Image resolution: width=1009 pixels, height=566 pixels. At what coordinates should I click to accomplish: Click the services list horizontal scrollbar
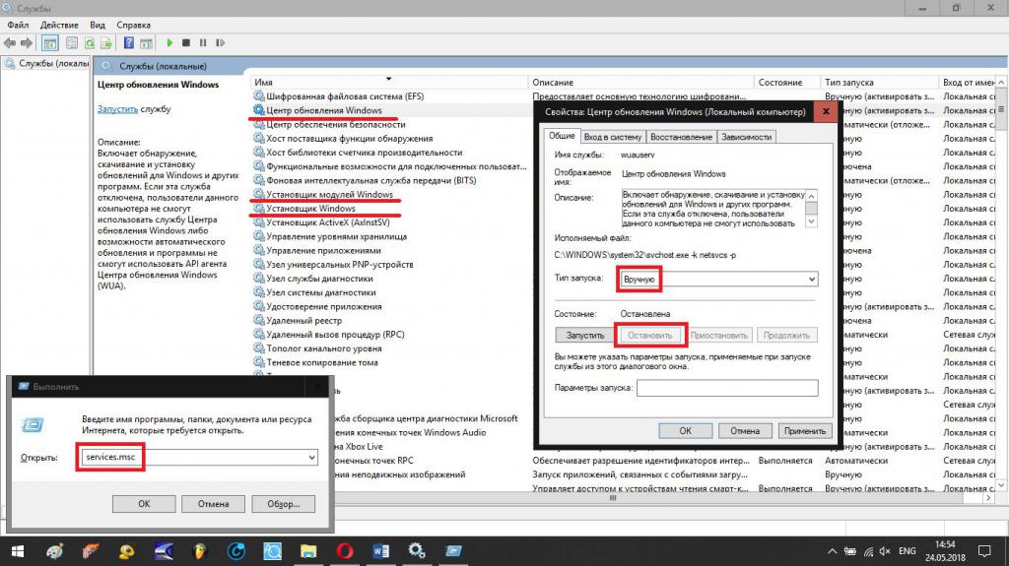(613, 498)
